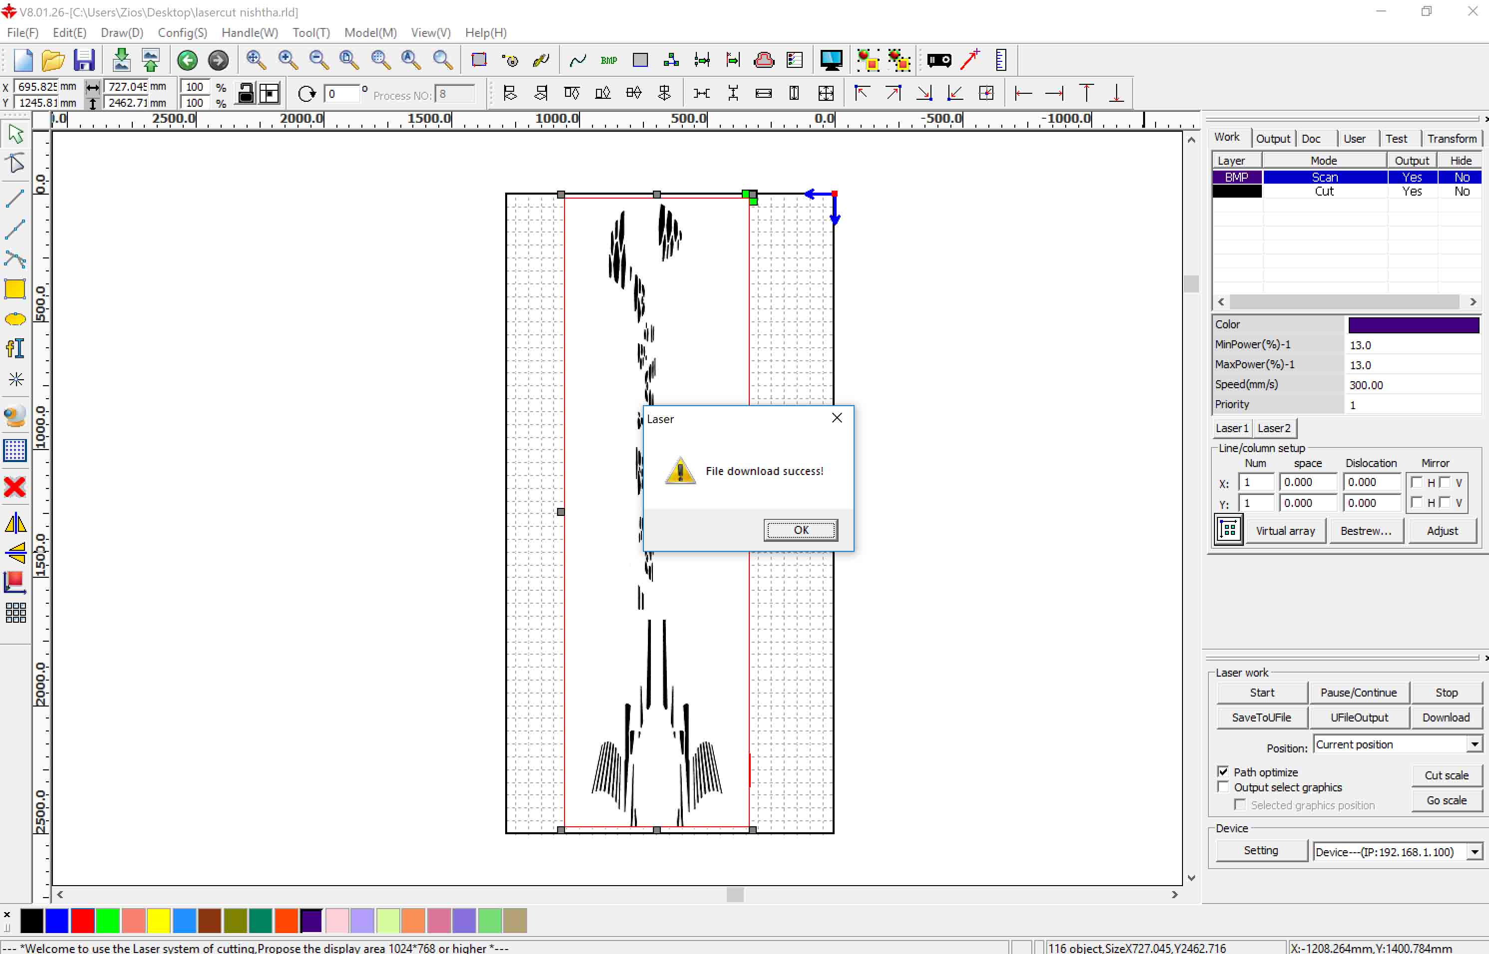The height and width of the screenshot is (954, 1489).
Task: Redo with the gray right-arrow icon
Action: pos(218,60)
